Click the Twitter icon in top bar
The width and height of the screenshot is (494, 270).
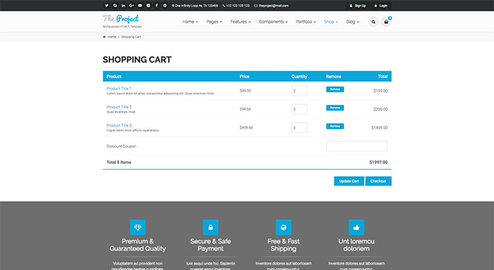[106, 5]
